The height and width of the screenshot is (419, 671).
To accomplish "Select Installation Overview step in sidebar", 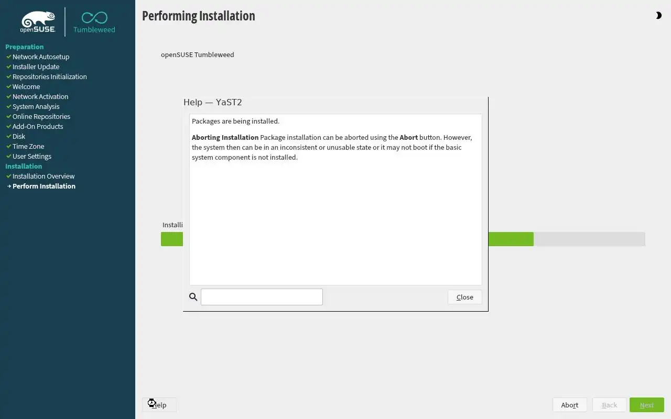I will click(x=44, y=176).
